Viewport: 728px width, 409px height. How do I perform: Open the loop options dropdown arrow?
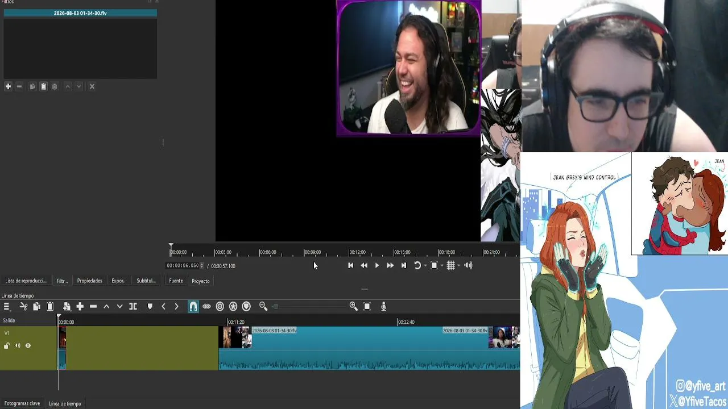(425, 266)
